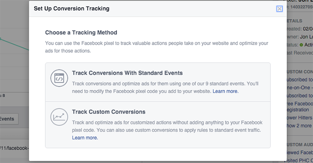313x163 pixels.
Task: Click the green Active status dot
Action: (301, 45)
